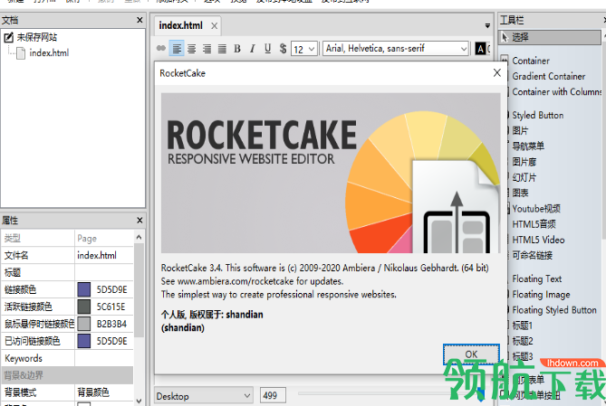Click the width field showing 499

(x=273, y=395)
